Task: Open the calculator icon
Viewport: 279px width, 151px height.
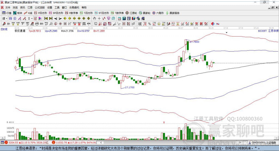Action: [x=124, y=19]
